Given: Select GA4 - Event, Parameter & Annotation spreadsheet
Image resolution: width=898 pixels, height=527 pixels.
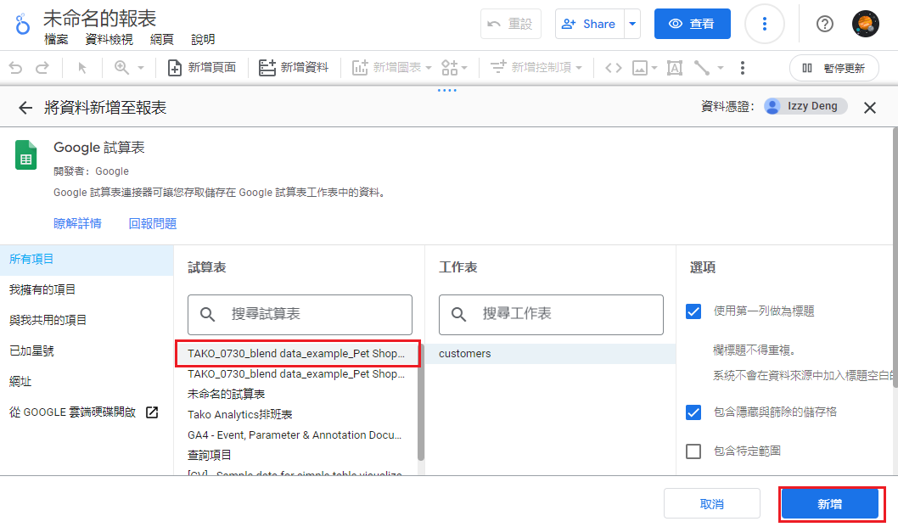Looking at the screenshot, I should pyautogui.click(x=296, y=435).
